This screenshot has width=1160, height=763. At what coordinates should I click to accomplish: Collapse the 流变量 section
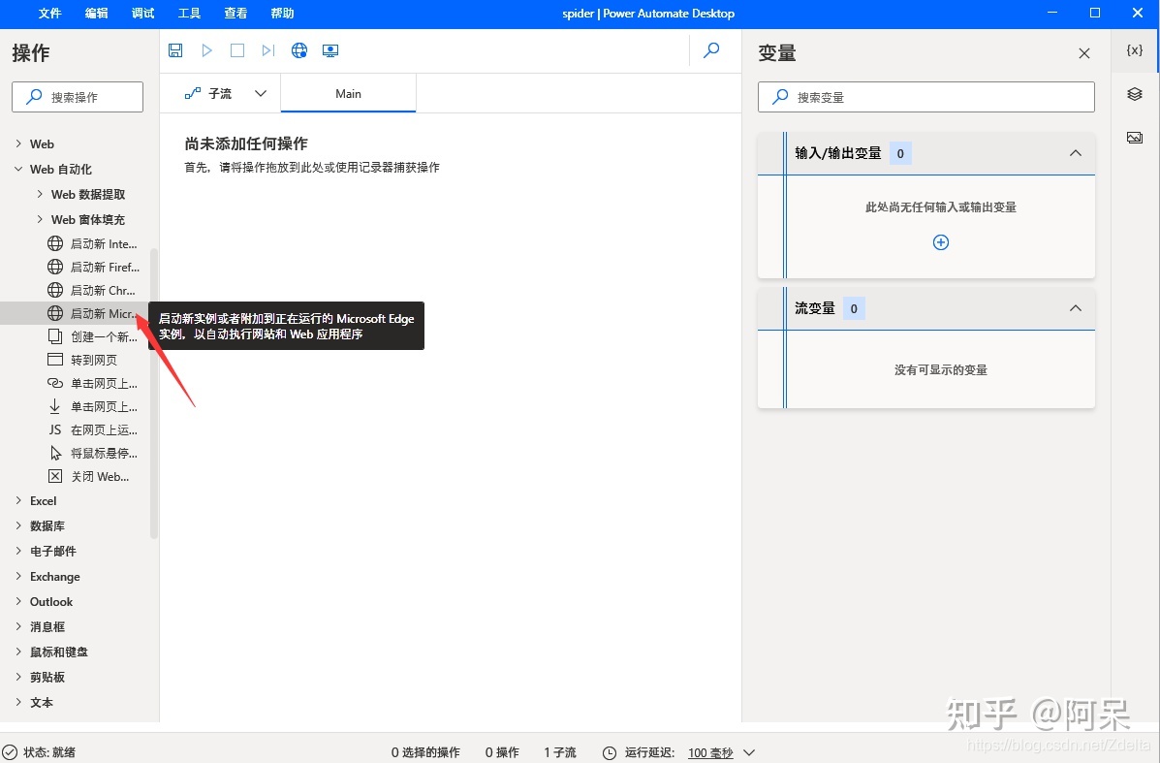coord(1076,308)
